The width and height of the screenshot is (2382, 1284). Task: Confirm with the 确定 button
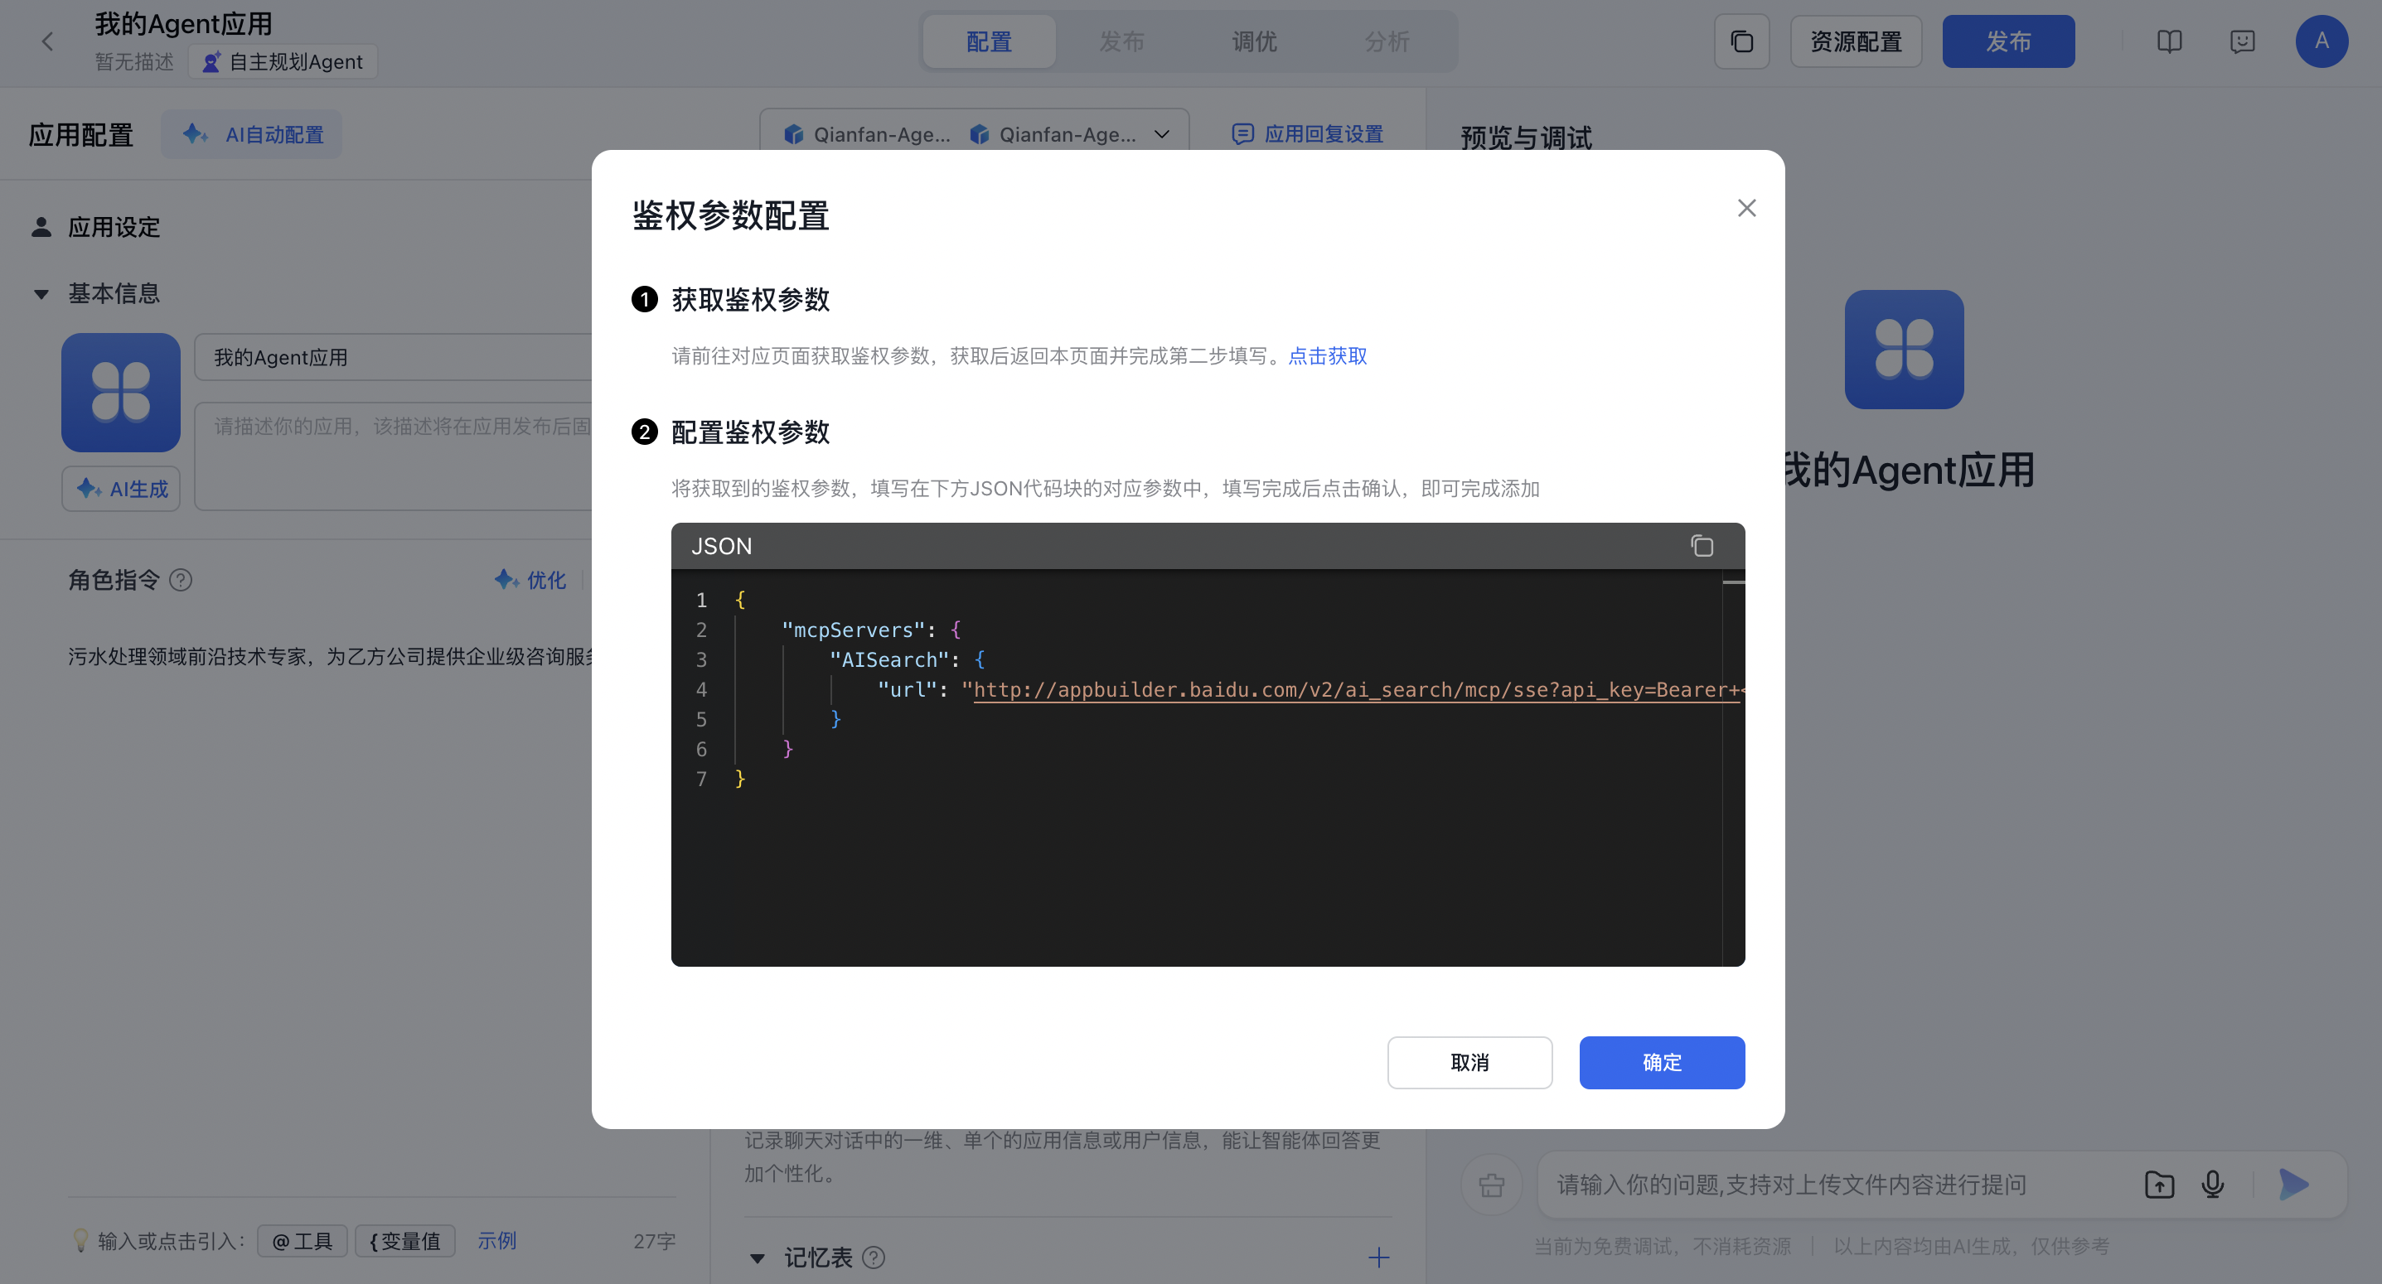pos(1662,1062)
